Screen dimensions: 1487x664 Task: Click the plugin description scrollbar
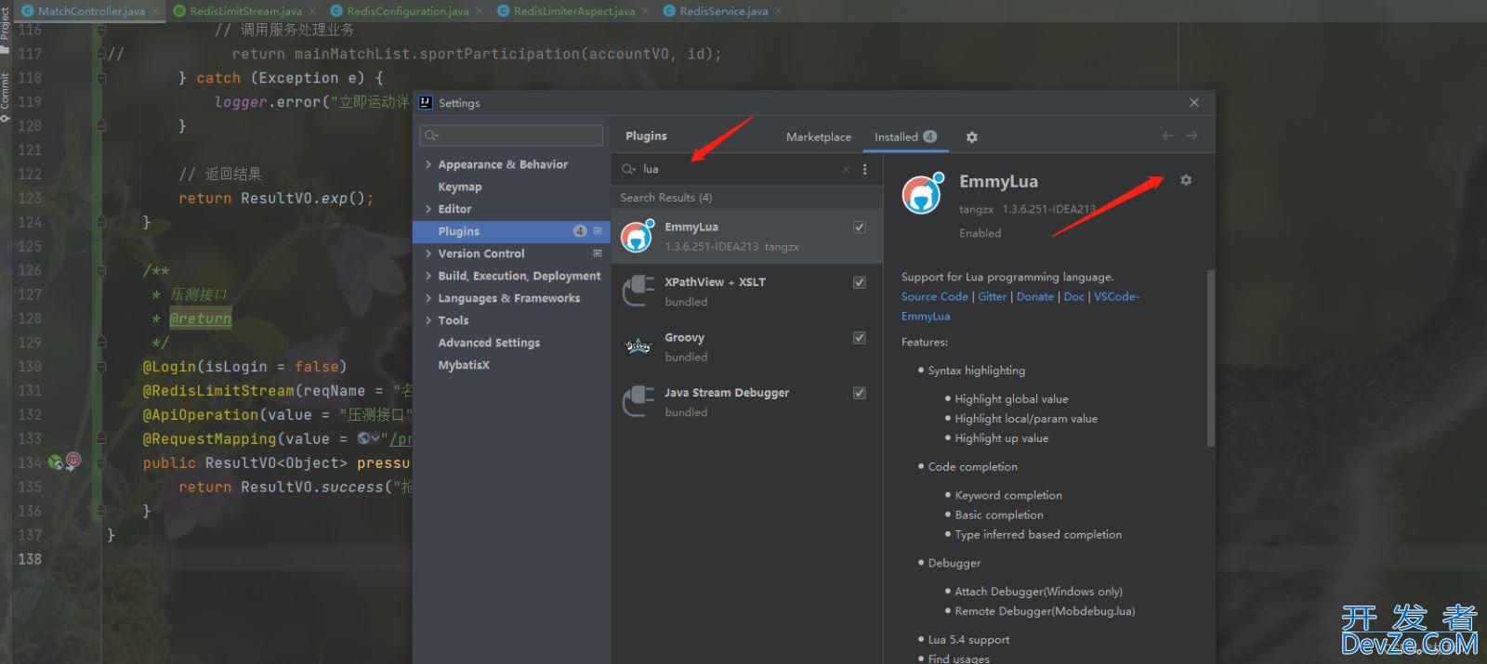(x=1210, y=358)
